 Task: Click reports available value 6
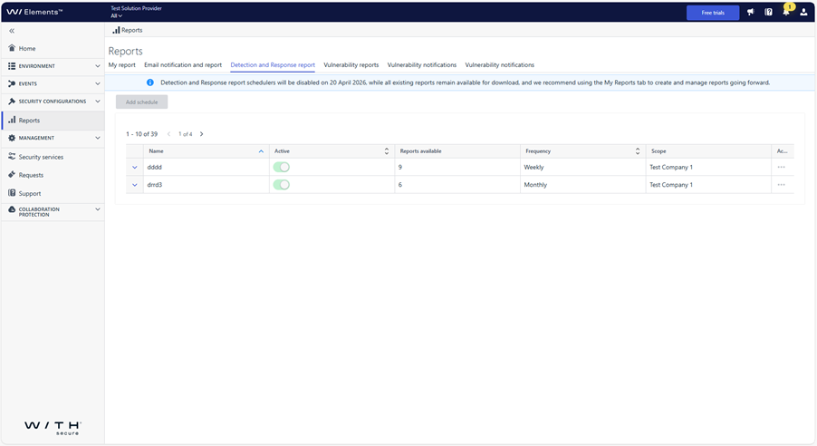coord(400,185)
